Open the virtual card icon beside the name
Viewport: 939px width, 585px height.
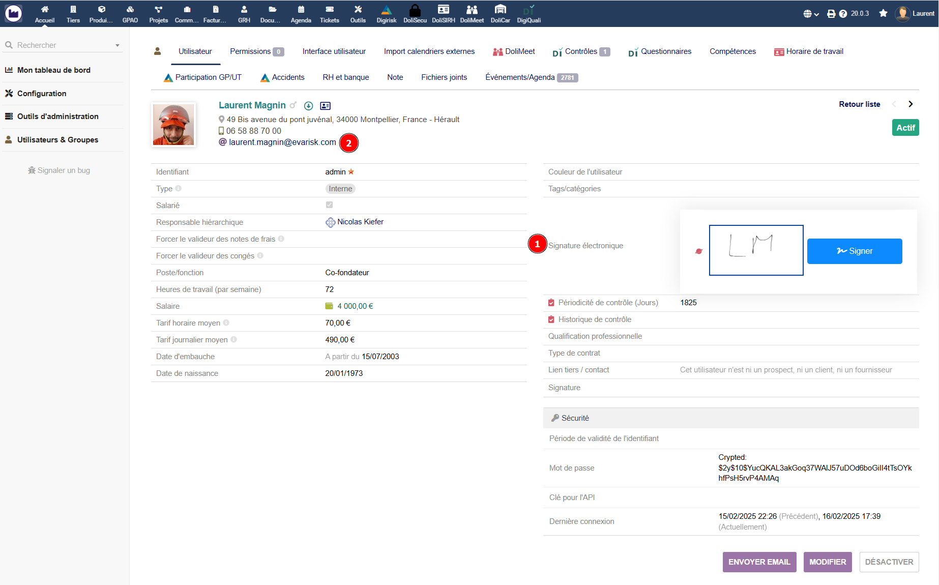(325, 106)
